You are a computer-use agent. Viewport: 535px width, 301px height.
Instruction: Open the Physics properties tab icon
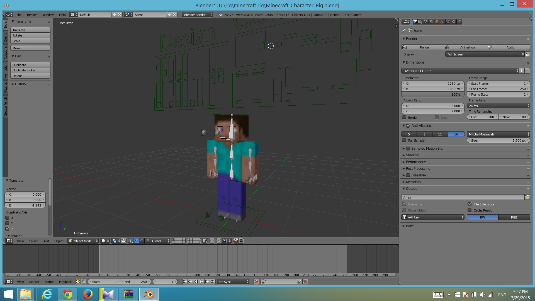(459, 22)
